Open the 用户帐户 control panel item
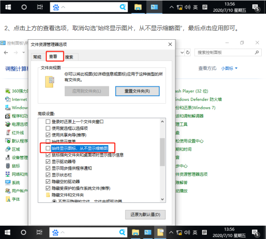Image resolution: width=266 pixels, height=239 pixels. click(x=19, y=191)
